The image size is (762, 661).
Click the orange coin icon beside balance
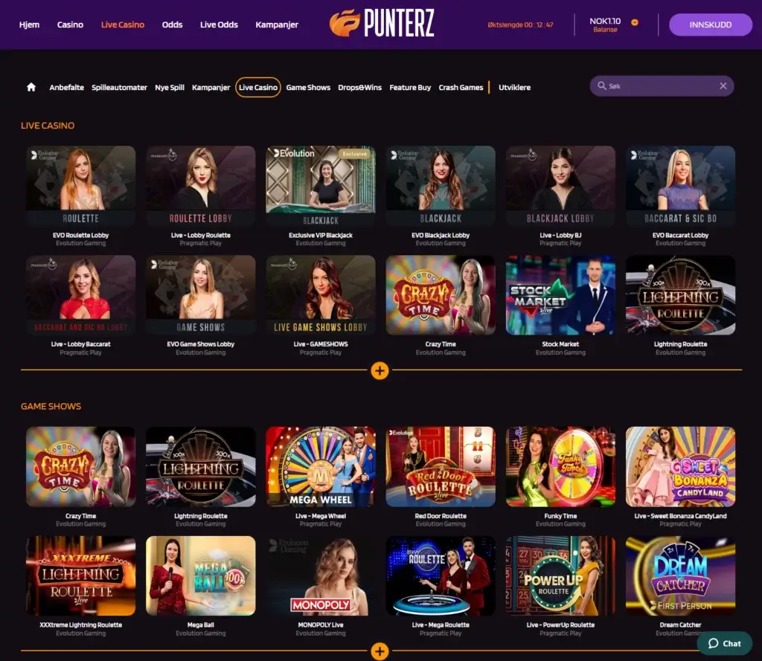click(x=635, y=22)
